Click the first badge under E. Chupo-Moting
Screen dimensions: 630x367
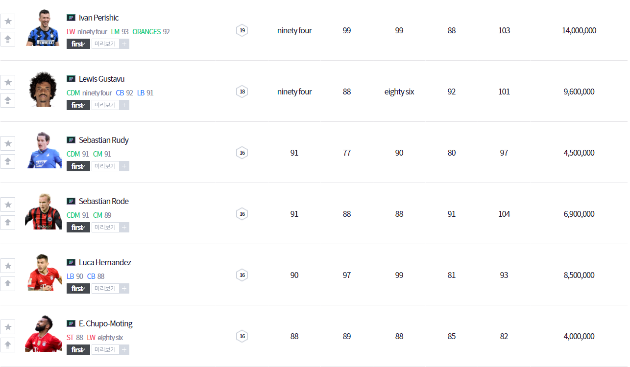click(x=78, y=350)
